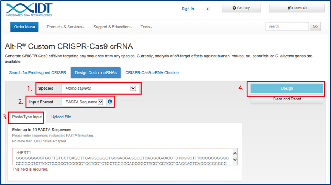Image resolution: width=331 pixels, height=185 pixels.
Task: Click the Go search button
Action: coord(315,26)
